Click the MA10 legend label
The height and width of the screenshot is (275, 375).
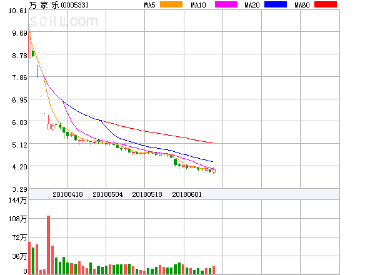click(x=198, y=5)
